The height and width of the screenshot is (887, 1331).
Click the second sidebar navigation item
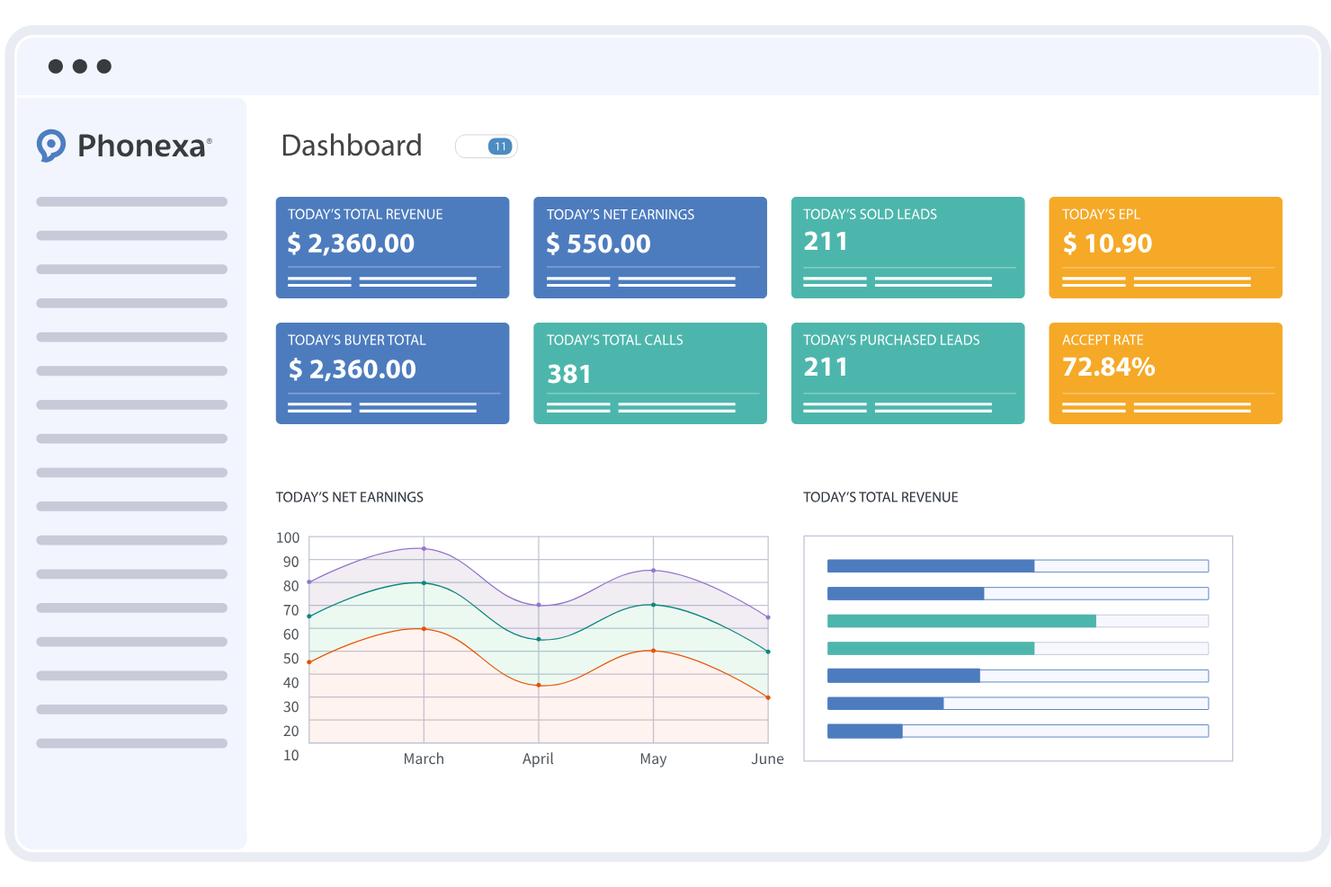[x=131, y=235]
